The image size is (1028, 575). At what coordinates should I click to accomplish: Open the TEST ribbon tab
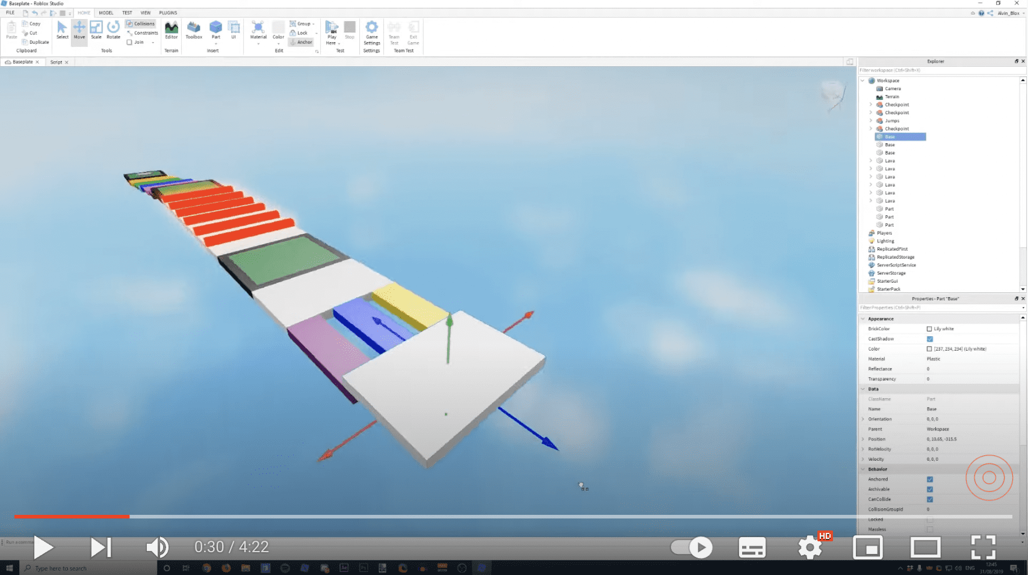click(x=127, y=13)
